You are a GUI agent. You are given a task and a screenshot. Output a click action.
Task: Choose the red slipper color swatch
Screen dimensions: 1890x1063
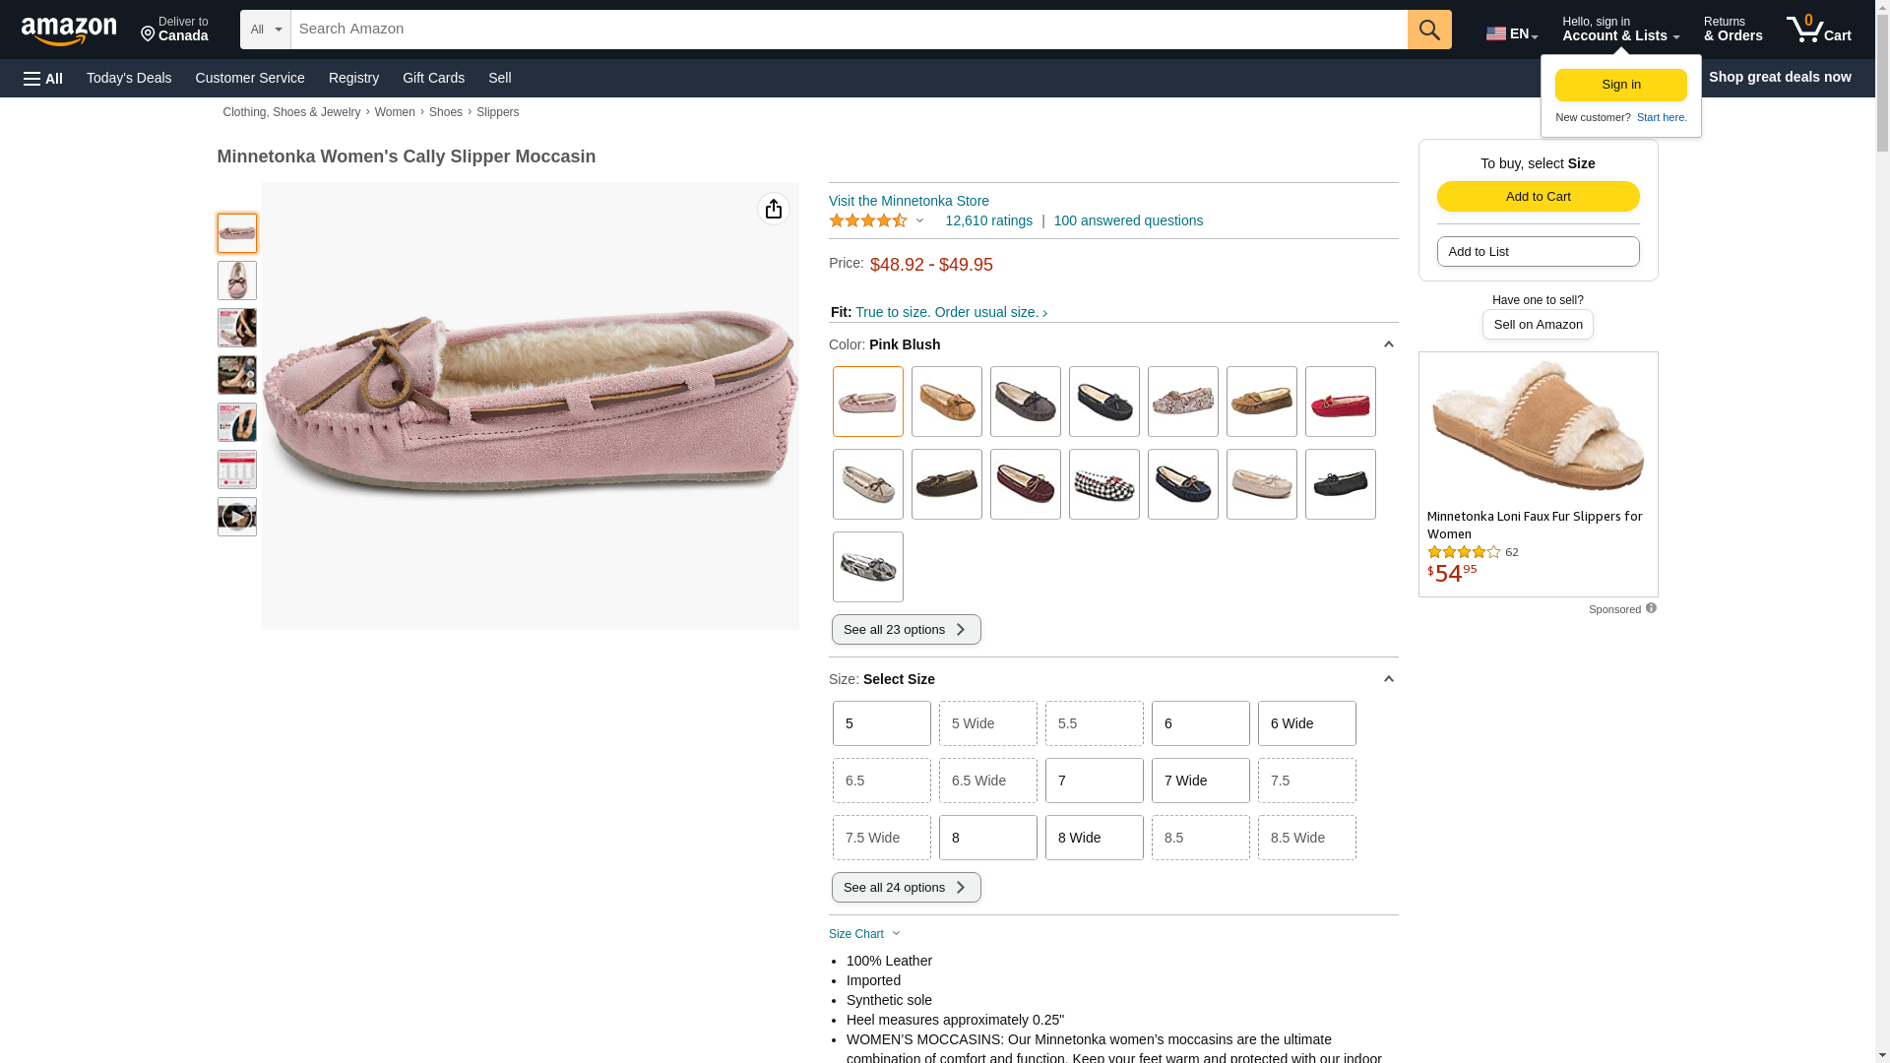coord(1340,402)
